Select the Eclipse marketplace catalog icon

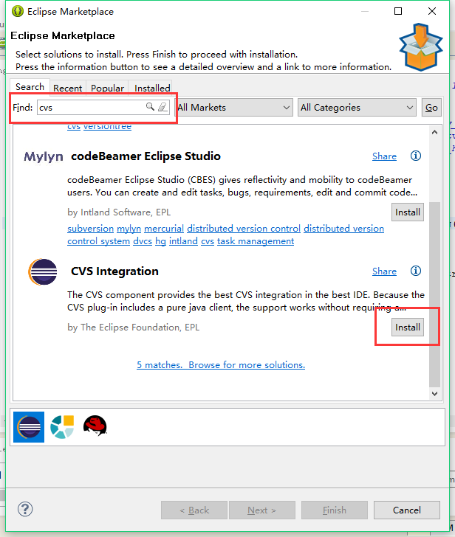click(29, 427)
